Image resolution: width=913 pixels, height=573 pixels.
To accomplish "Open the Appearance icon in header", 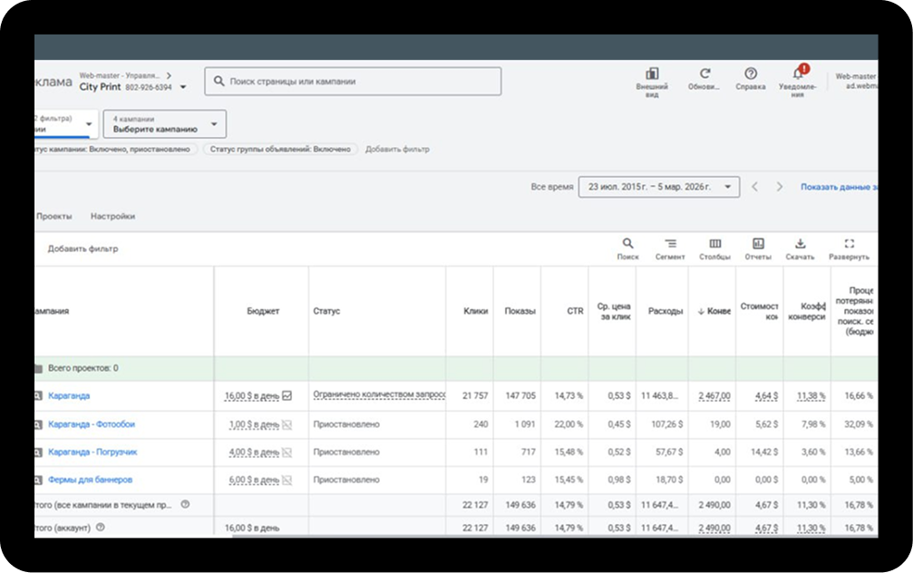I will (652, 74).
